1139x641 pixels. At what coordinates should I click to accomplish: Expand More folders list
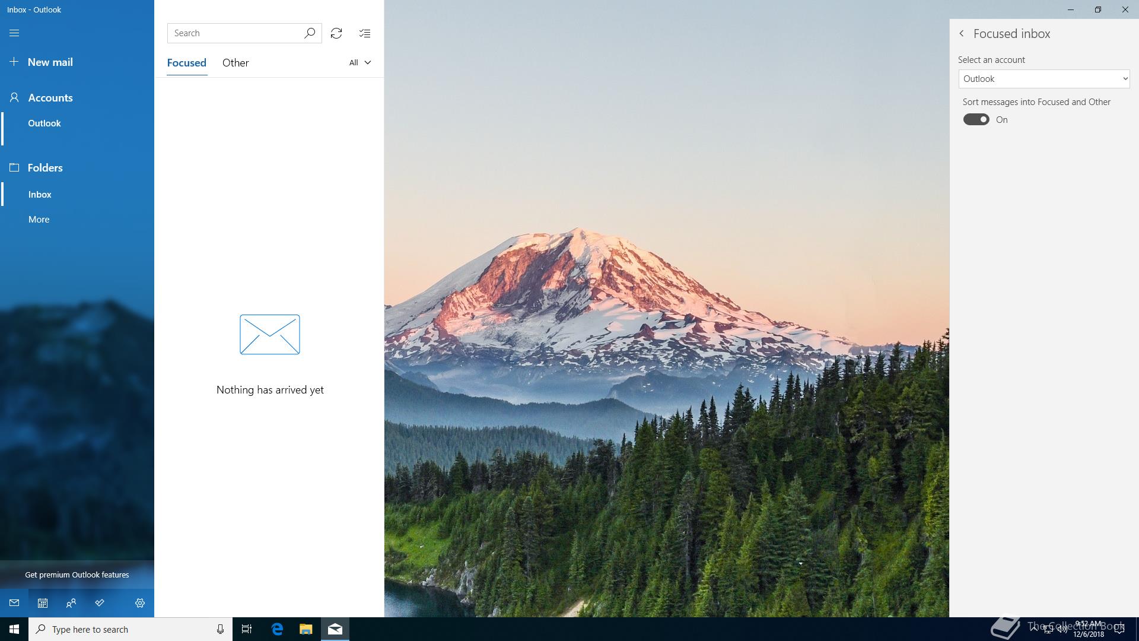(x=39, y=220)
